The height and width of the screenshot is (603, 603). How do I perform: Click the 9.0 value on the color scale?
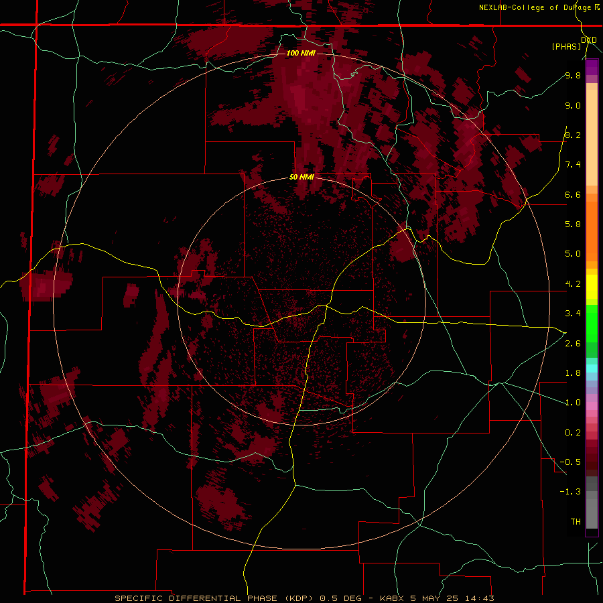tap(573, 105)
